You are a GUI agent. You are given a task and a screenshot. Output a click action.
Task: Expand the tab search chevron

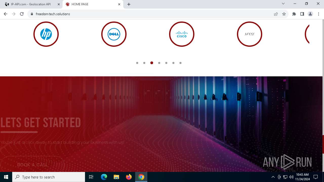(283, 4)
